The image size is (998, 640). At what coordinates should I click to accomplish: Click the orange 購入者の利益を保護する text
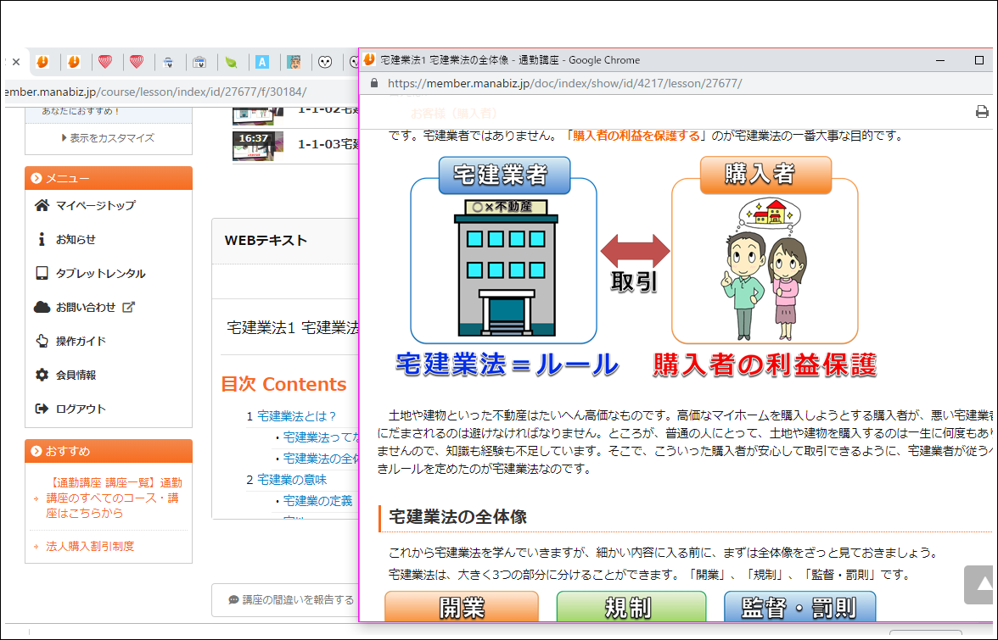(636, 136)
